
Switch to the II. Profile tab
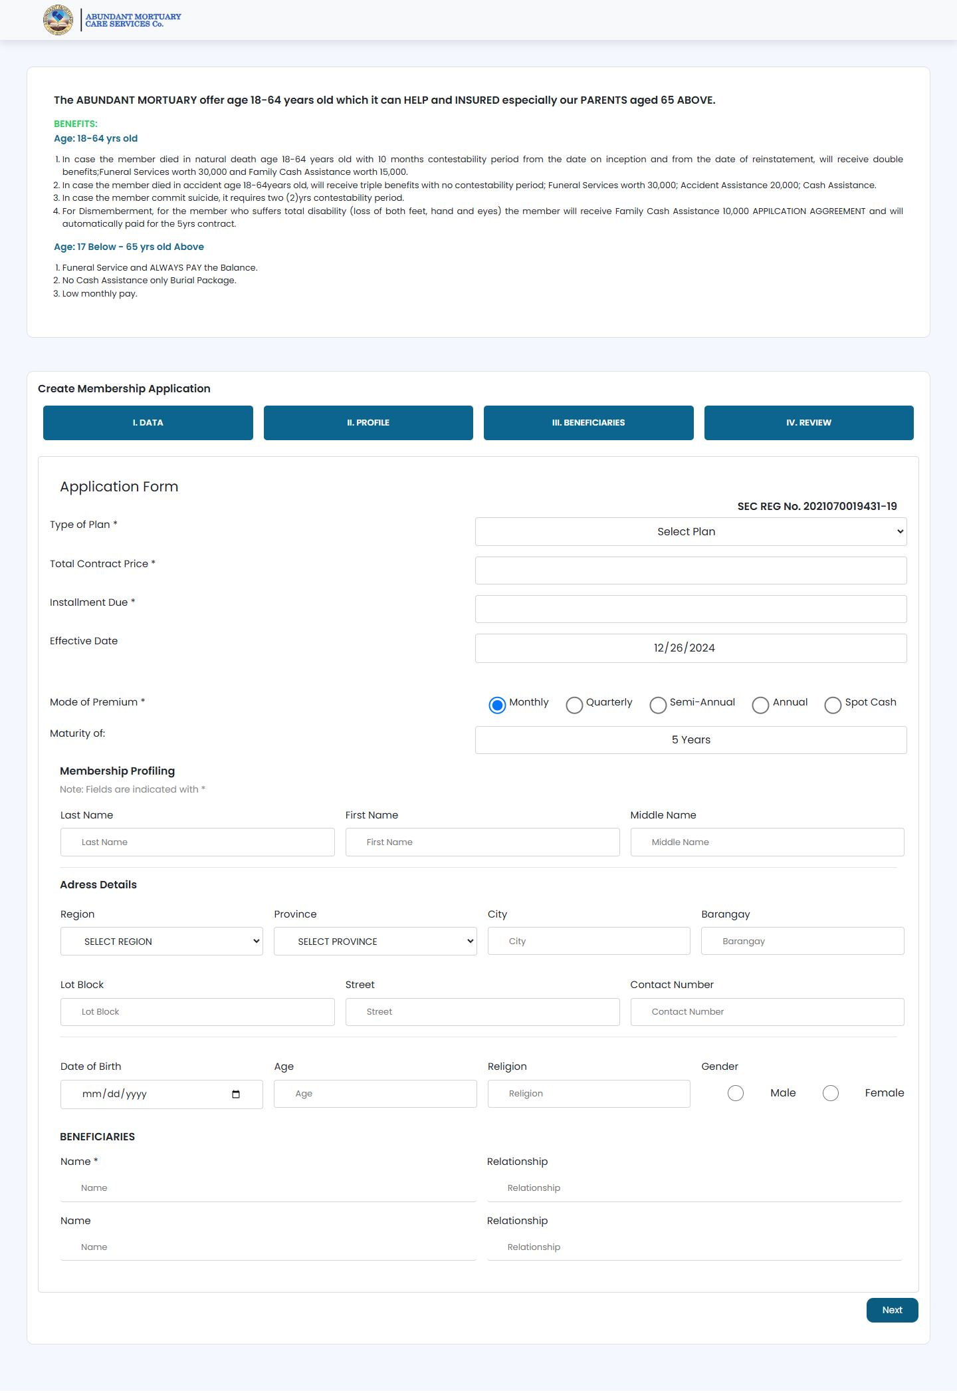click(368, 423)
